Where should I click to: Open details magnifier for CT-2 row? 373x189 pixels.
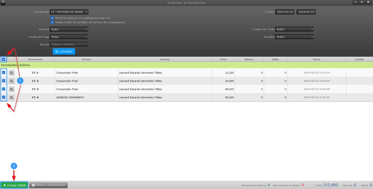(12, 81)
